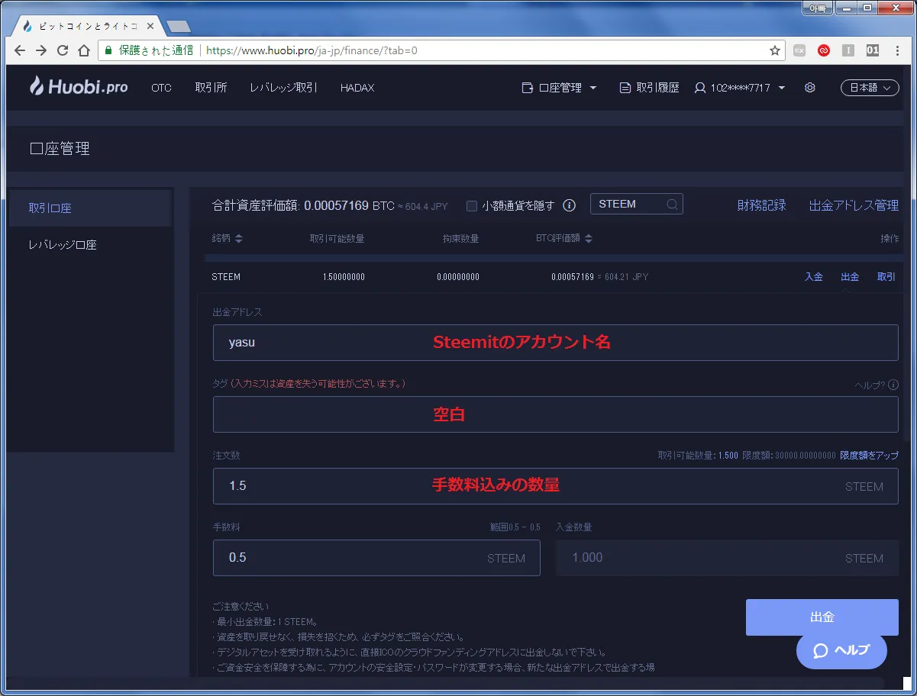The width and height of the screenshot is (917, 696).
Task: Click 取引 link in STEEM row
Action: pos(886,276)
